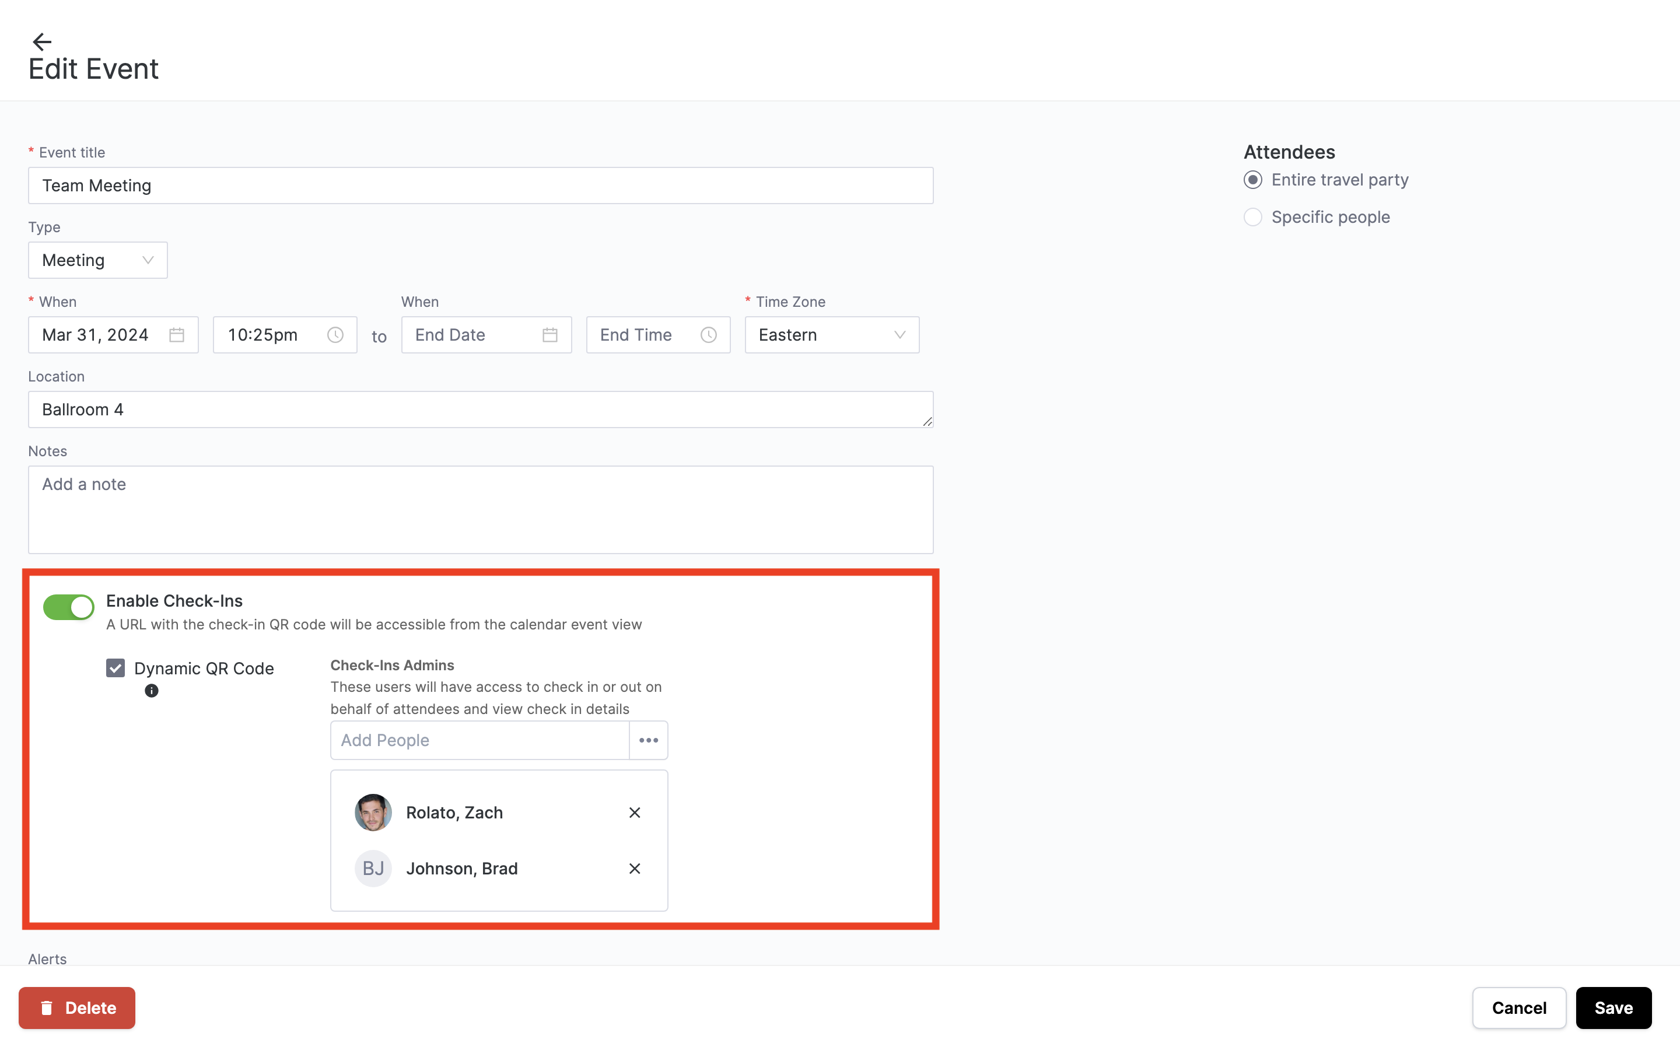The height and width of the screenshot is (1050, 1680).
Task: Select Specific people attendees option
Action: click(1253, 218)
